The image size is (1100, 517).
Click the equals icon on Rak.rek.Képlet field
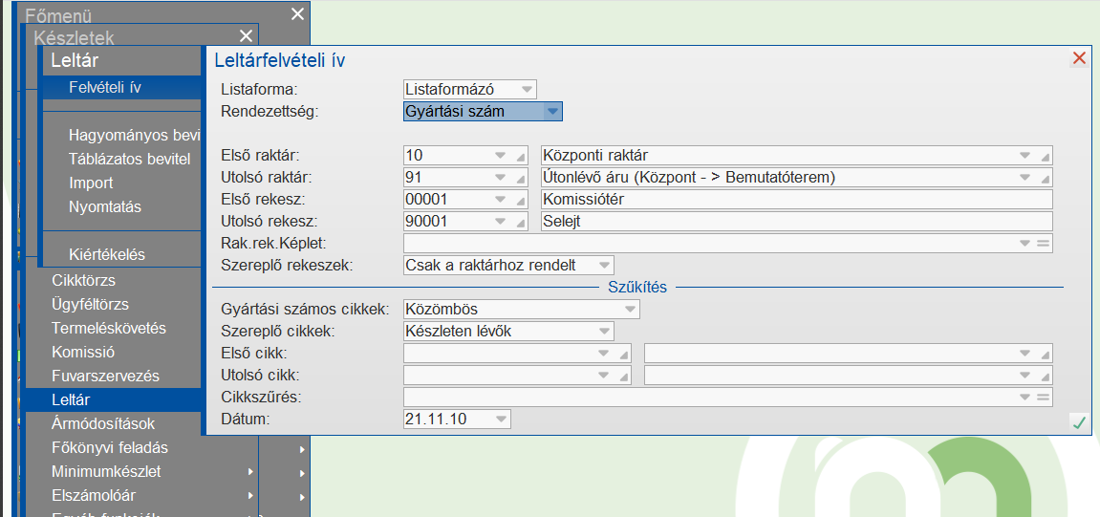pos(1044,244)
